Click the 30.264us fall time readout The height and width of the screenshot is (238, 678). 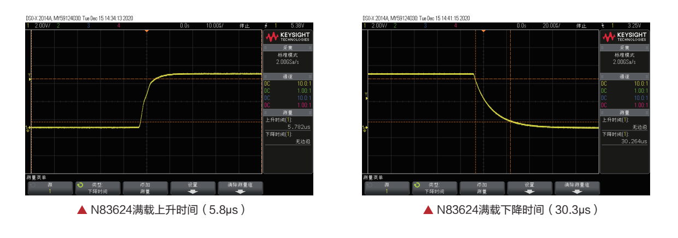pos(633,141)
